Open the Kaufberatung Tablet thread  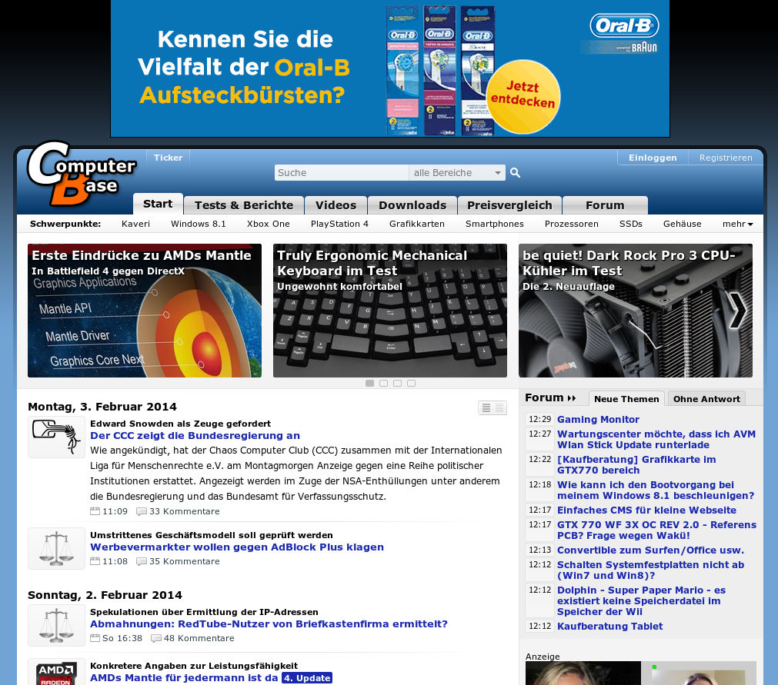(x=609, y=626)
